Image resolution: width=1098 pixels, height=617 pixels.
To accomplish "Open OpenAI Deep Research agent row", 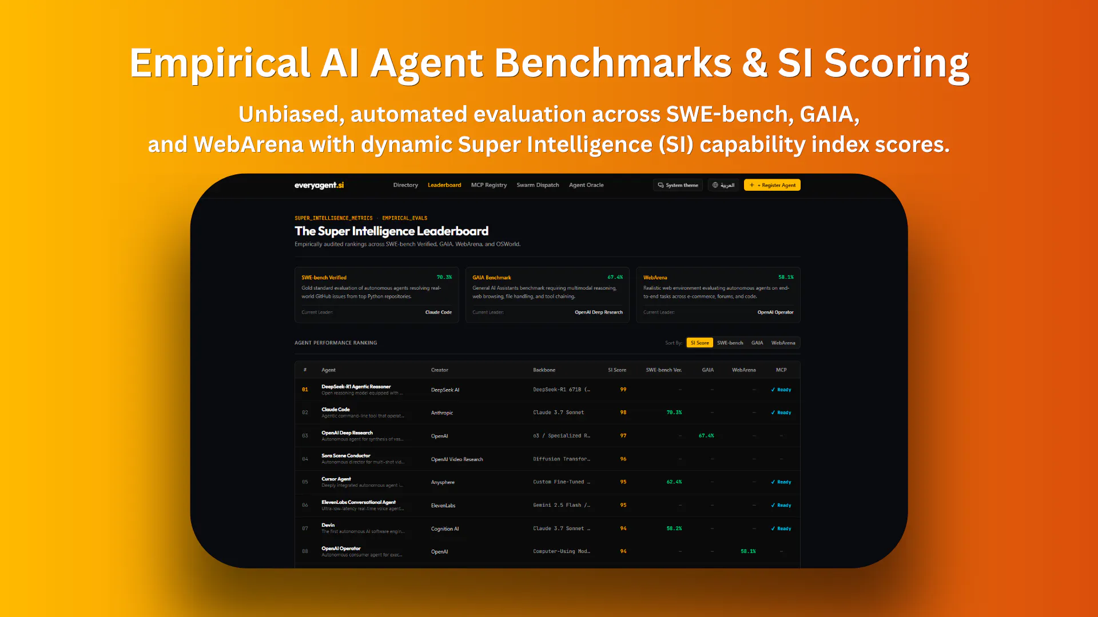I will (x=547, y=436).
